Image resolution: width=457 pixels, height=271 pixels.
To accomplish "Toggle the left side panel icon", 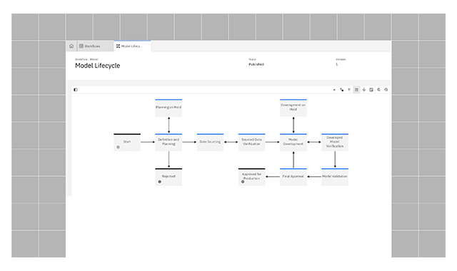I will (x=76, y=90).
